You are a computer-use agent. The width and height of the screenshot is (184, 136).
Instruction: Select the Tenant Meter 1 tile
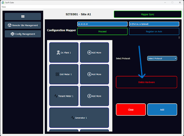click(64, 96)
